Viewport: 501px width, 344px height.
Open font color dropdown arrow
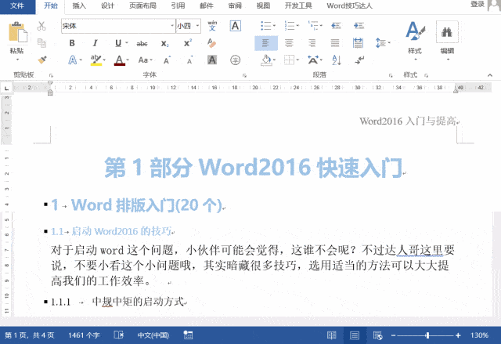(128, 60)
